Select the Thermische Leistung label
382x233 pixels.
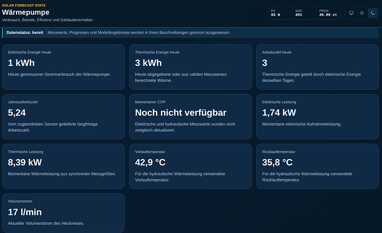[25, 152]
